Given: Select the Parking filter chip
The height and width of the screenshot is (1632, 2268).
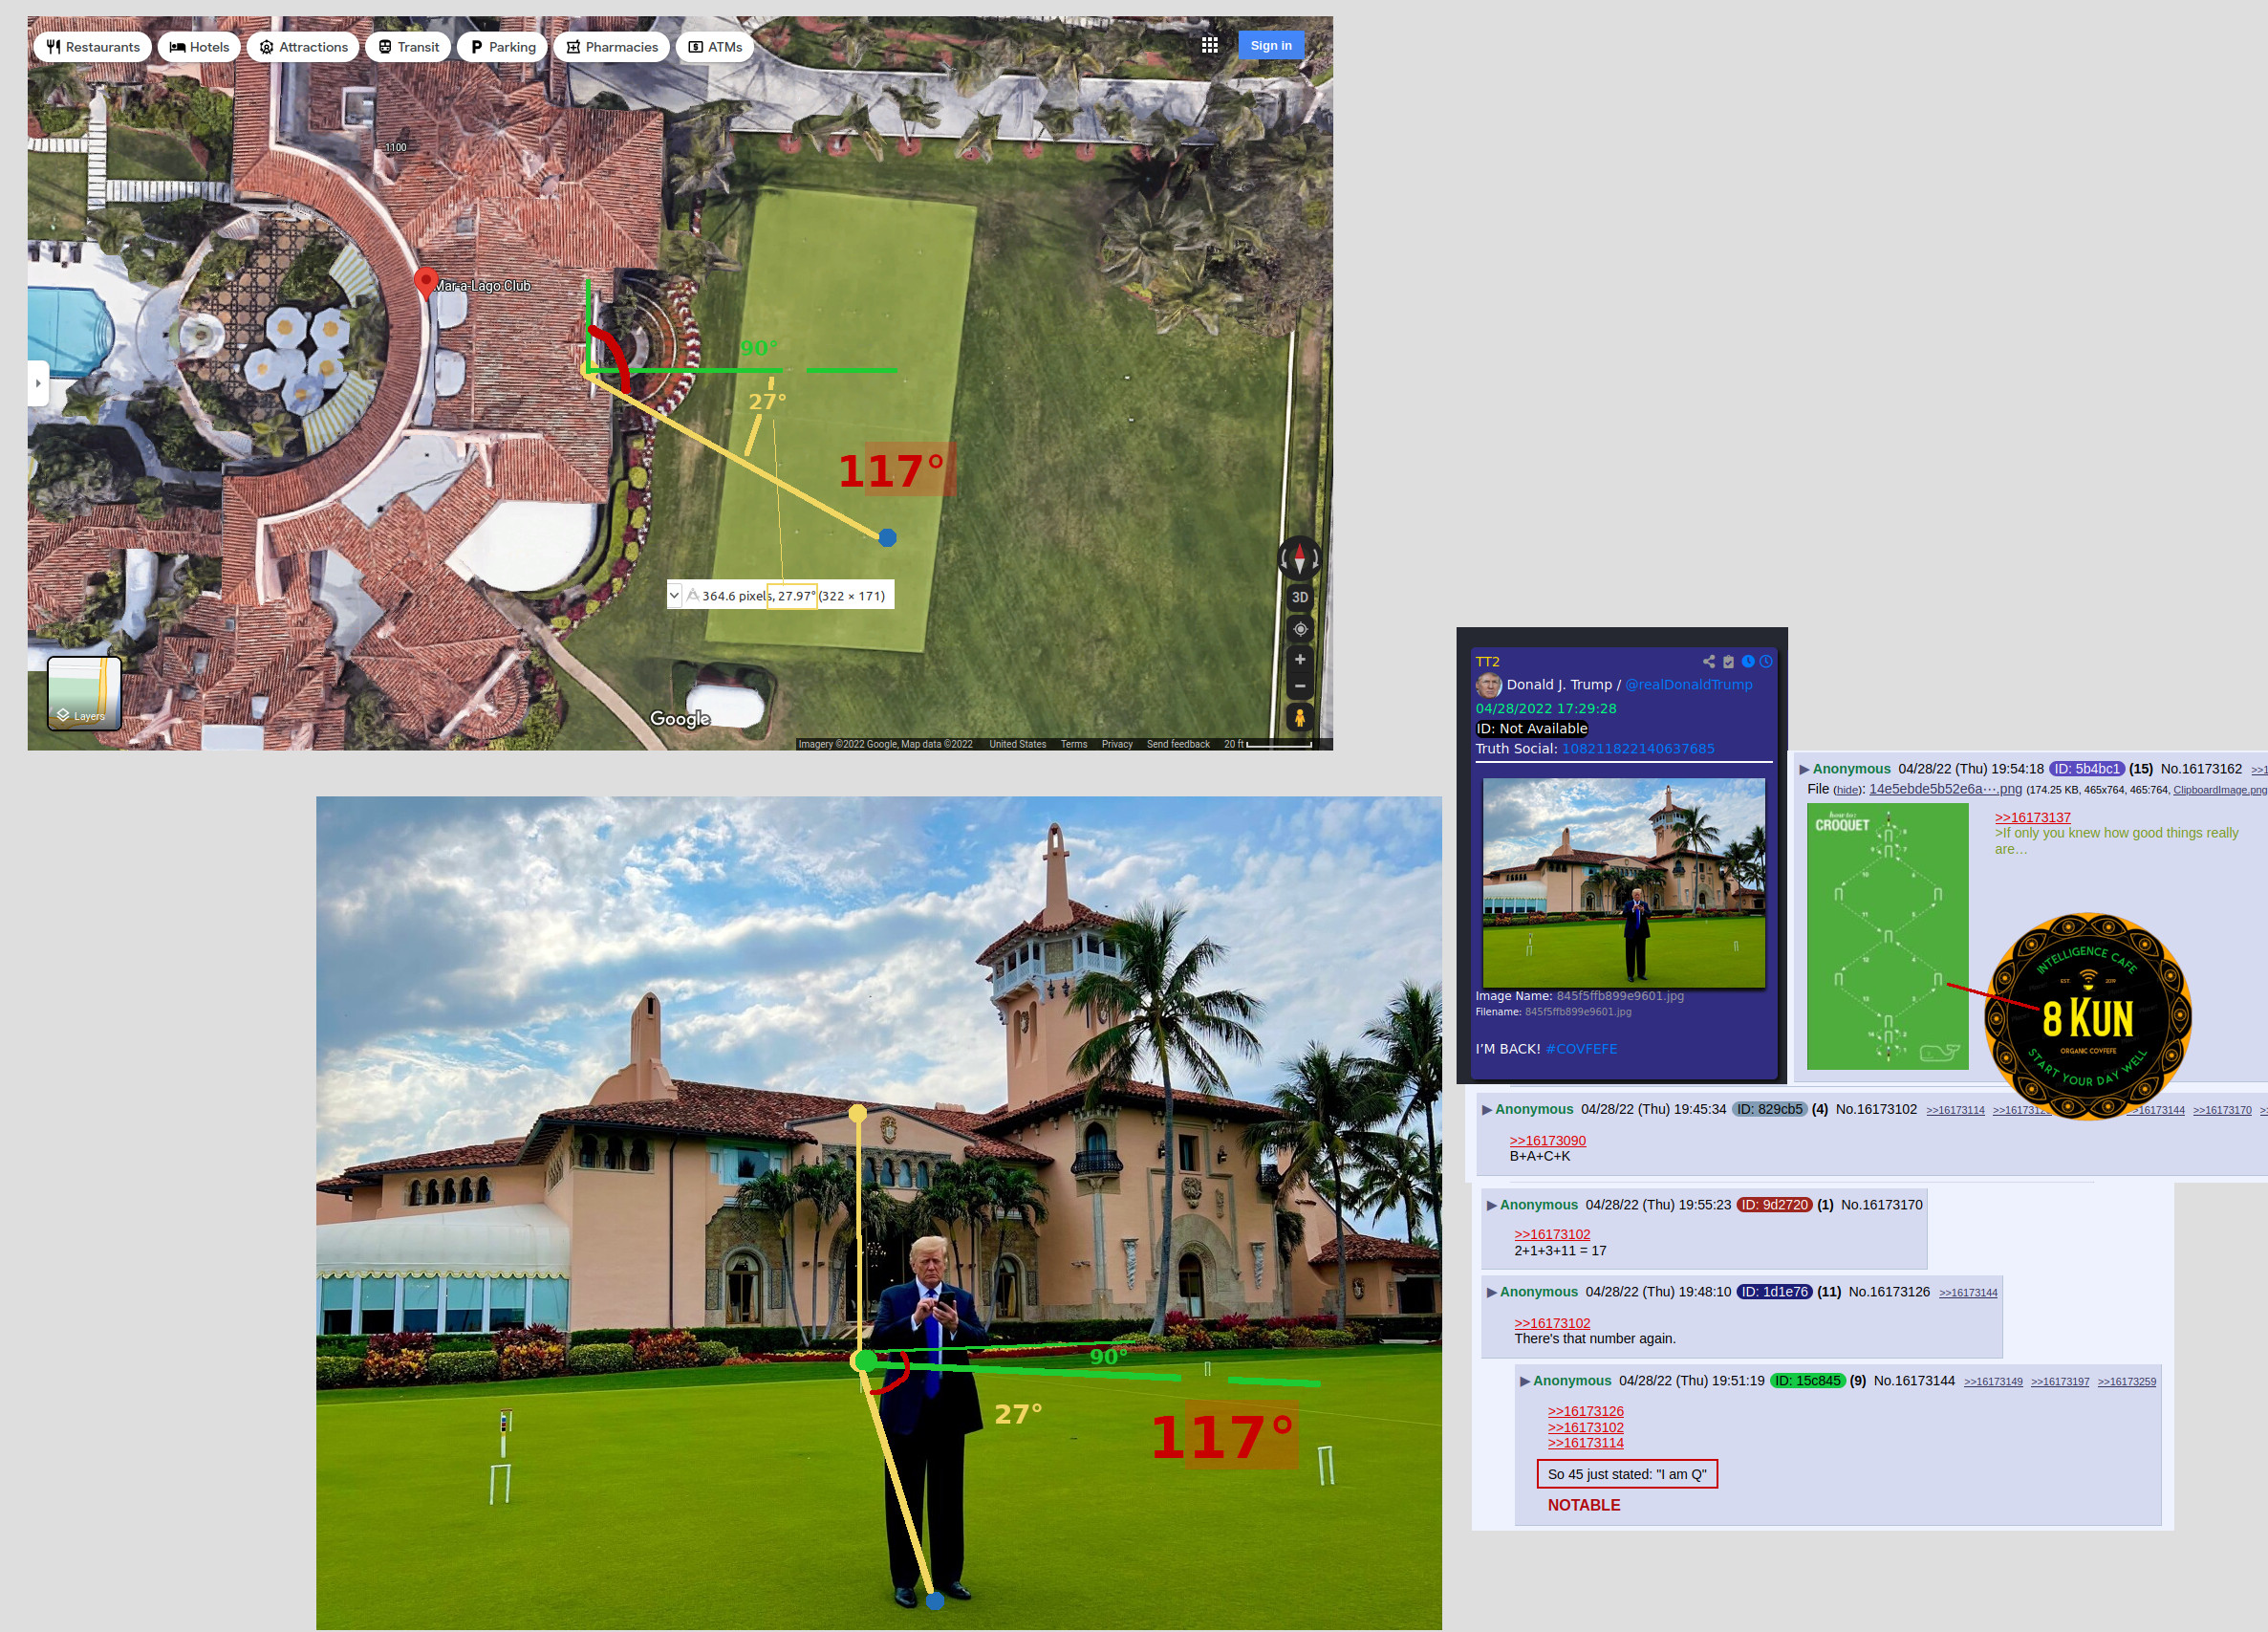Looking at the screenshot, I should pos(502,47).
